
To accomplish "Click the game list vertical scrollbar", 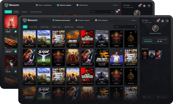I will [x=139, y=51].
